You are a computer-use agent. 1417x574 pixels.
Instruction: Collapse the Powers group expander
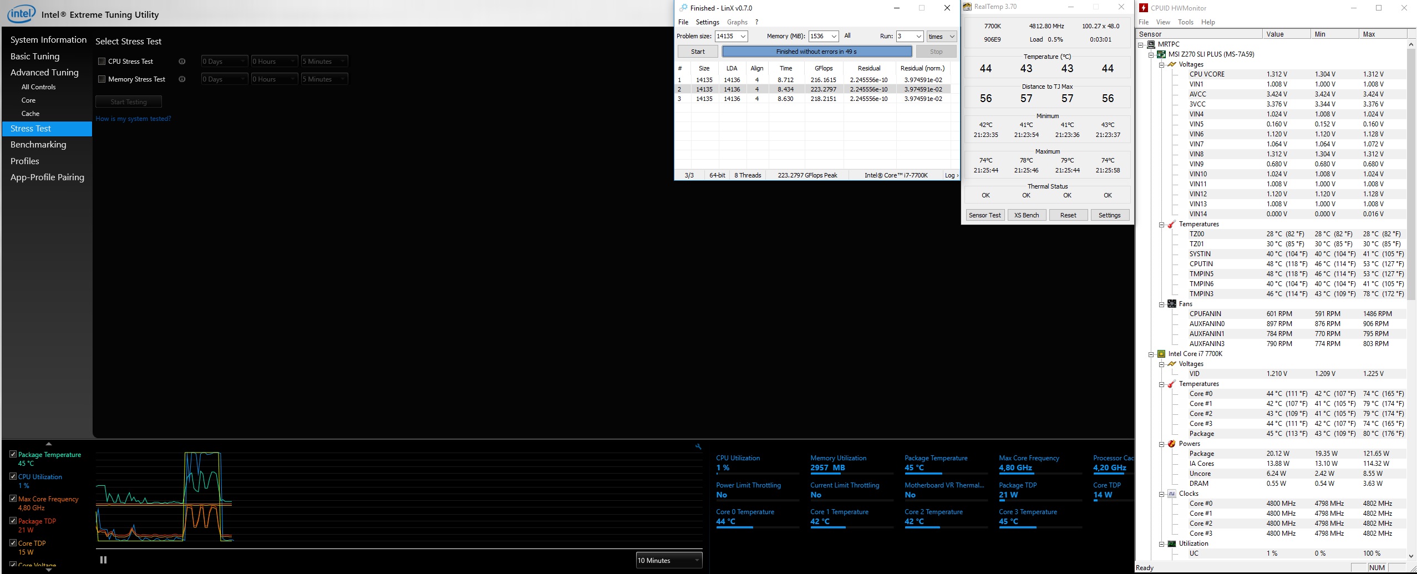[1161, 444]
